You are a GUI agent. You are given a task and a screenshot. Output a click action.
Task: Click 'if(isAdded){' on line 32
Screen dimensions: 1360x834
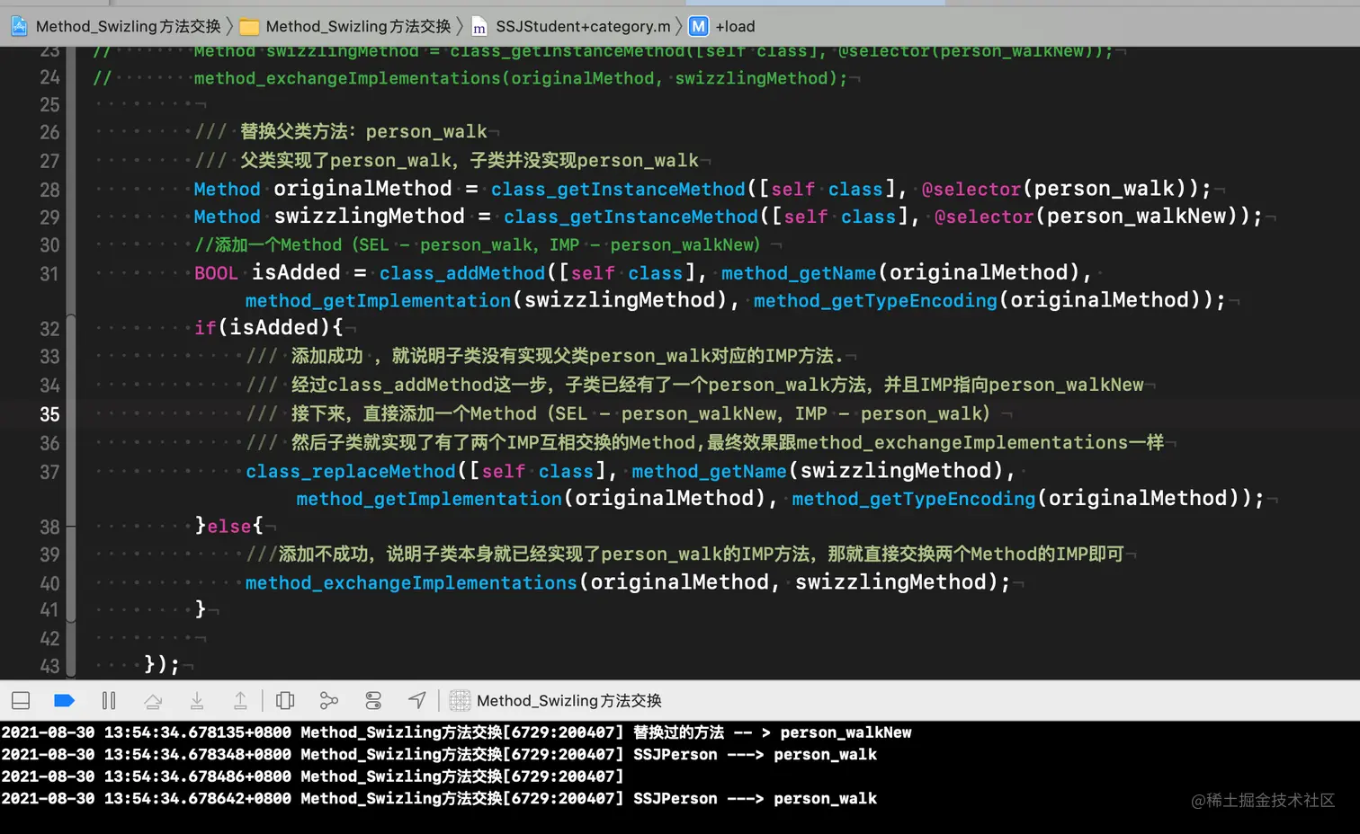pos(269,328)
